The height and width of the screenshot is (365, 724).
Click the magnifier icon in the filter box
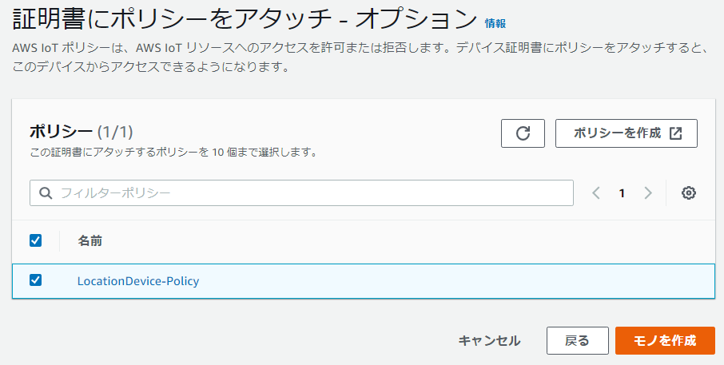(x=46, y=192)
